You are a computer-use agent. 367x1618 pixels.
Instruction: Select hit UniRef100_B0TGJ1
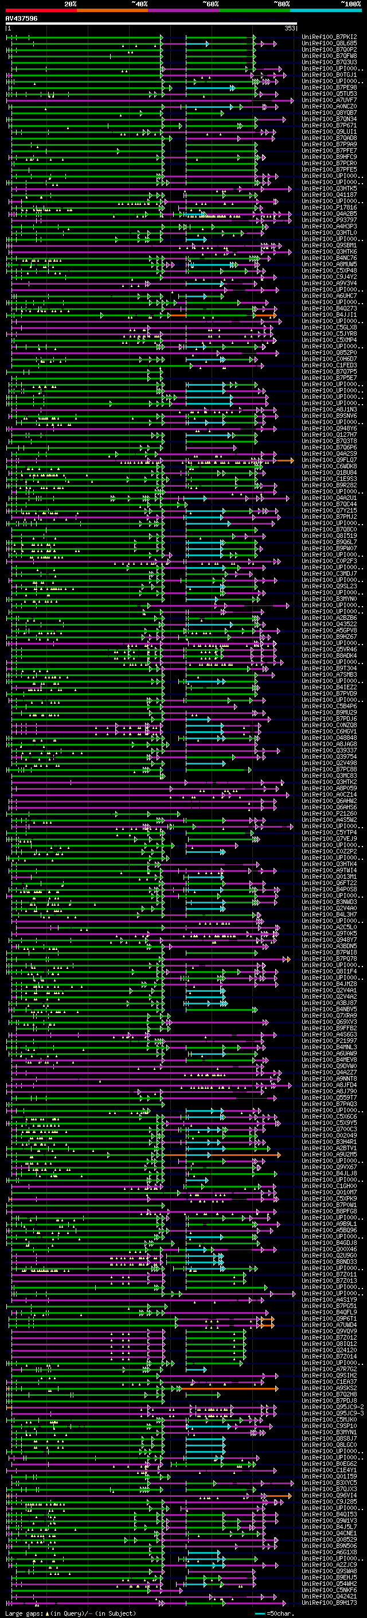329,75
